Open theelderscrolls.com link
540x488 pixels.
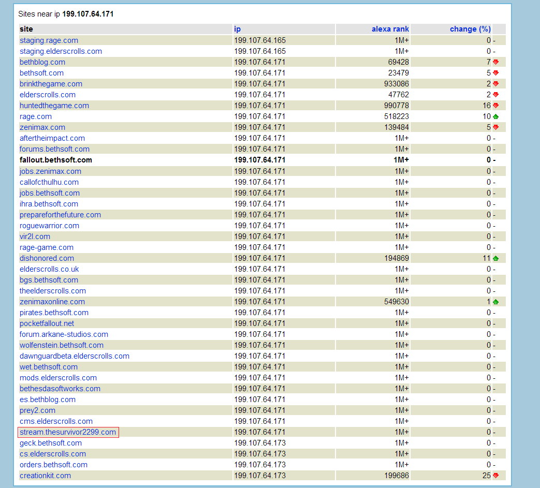coord(53,291)
